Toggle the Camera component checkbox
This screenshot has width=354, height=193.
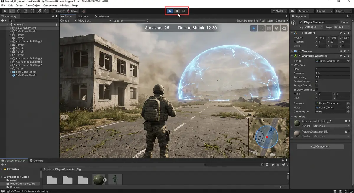coord(299,51)
